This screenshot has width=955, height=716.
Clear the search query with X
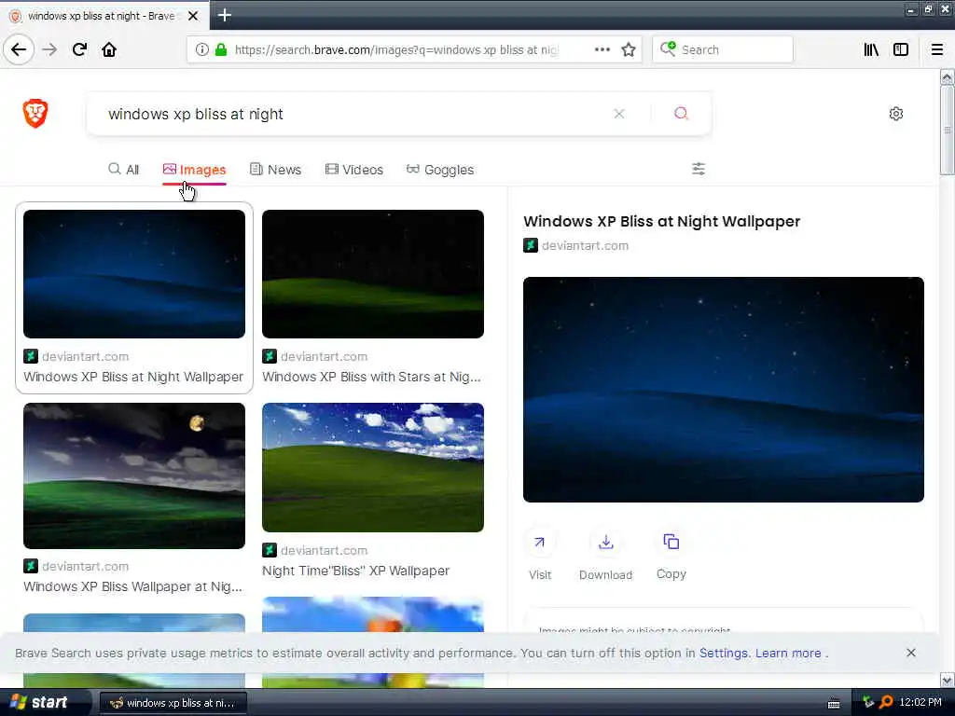click(619, 114)
